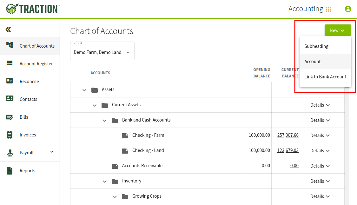Open Contacts via its sidebar icon
Screen dimensions: 357x205
coord(10,99)
